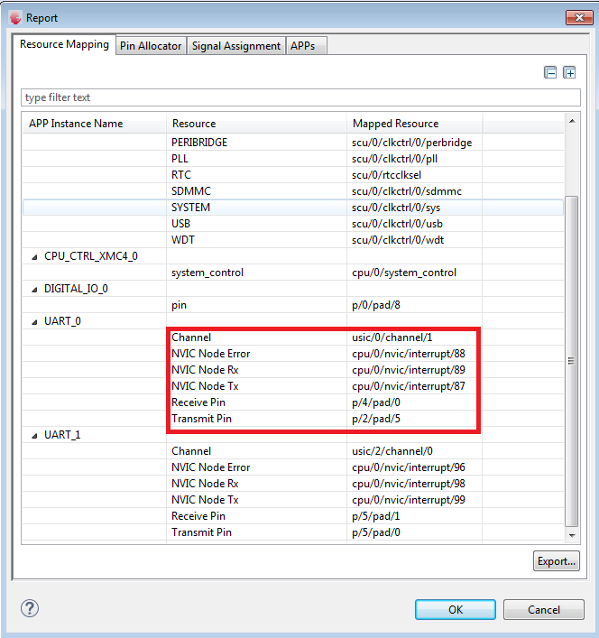
Task: Click the scrollbar down arrow
Action: point(572,535)
